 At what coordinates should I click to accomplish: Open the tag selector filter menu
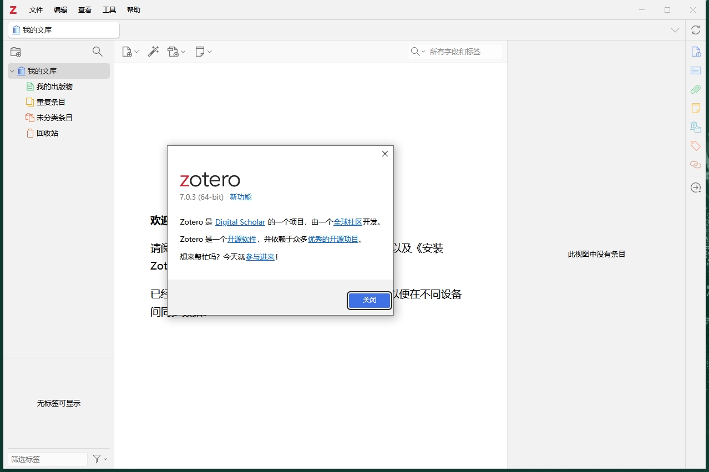(100, 459)
